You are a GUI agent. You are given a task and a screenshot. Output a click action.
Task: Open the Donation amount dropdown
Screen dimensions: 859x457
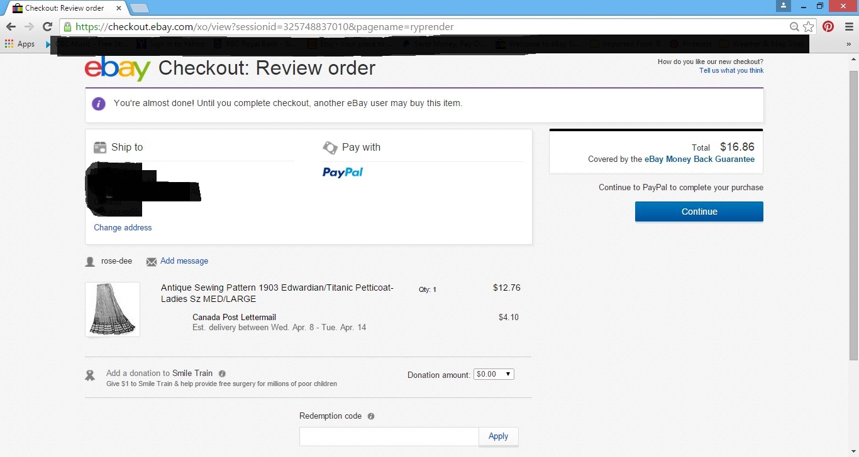coord(494,374)
